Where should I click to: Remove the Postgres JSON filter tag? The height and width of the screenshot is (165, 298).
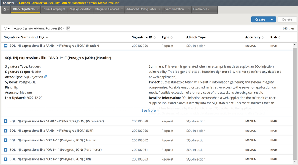68,28
